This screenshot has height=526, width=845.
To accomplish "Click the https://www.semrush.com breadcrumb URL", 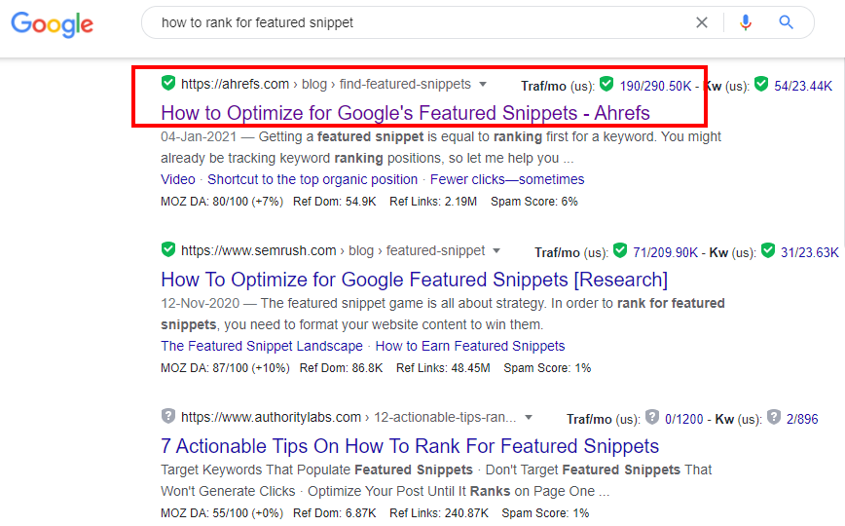I will coord(259,251).
